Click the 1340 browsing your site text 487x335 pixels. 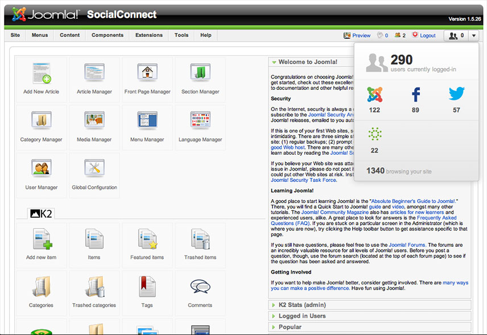pyautogui.click(x=399, y=171)
